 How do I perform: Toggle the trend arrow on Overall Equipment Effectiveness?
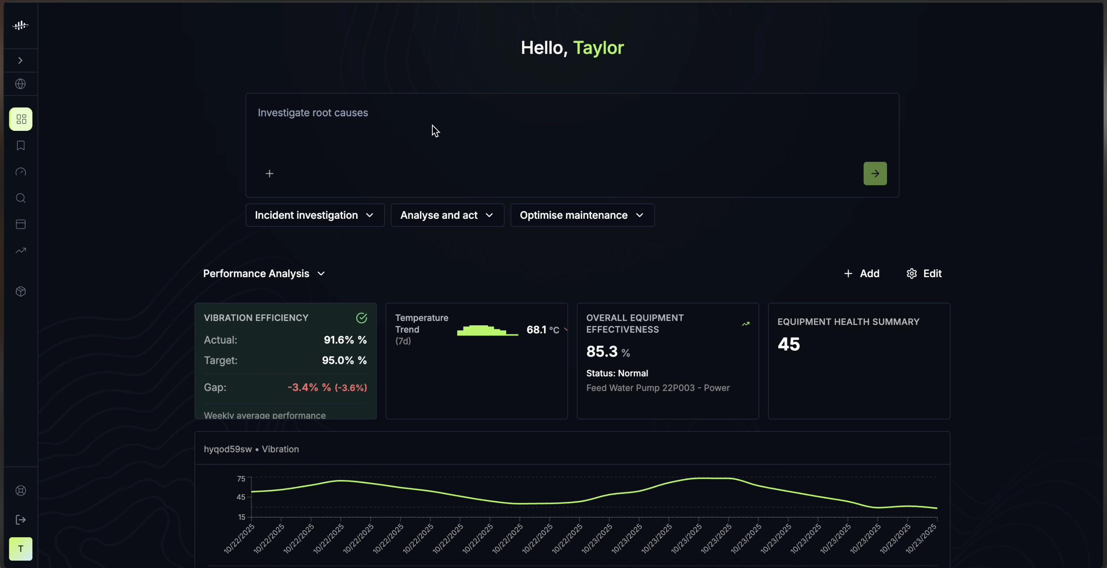(746, 324)
